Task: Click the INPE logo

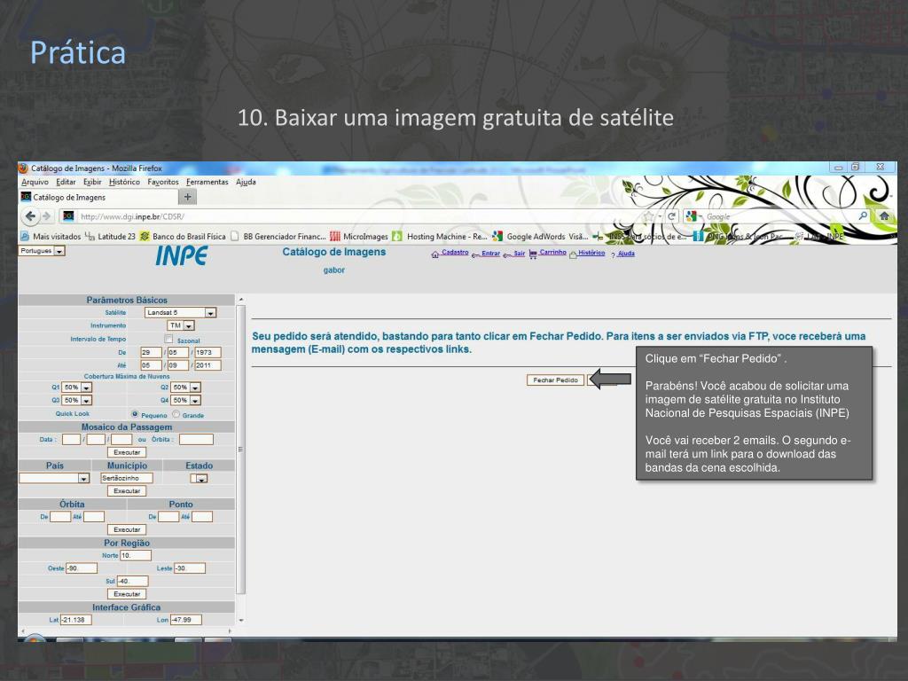Action: (x=181, y=256)
